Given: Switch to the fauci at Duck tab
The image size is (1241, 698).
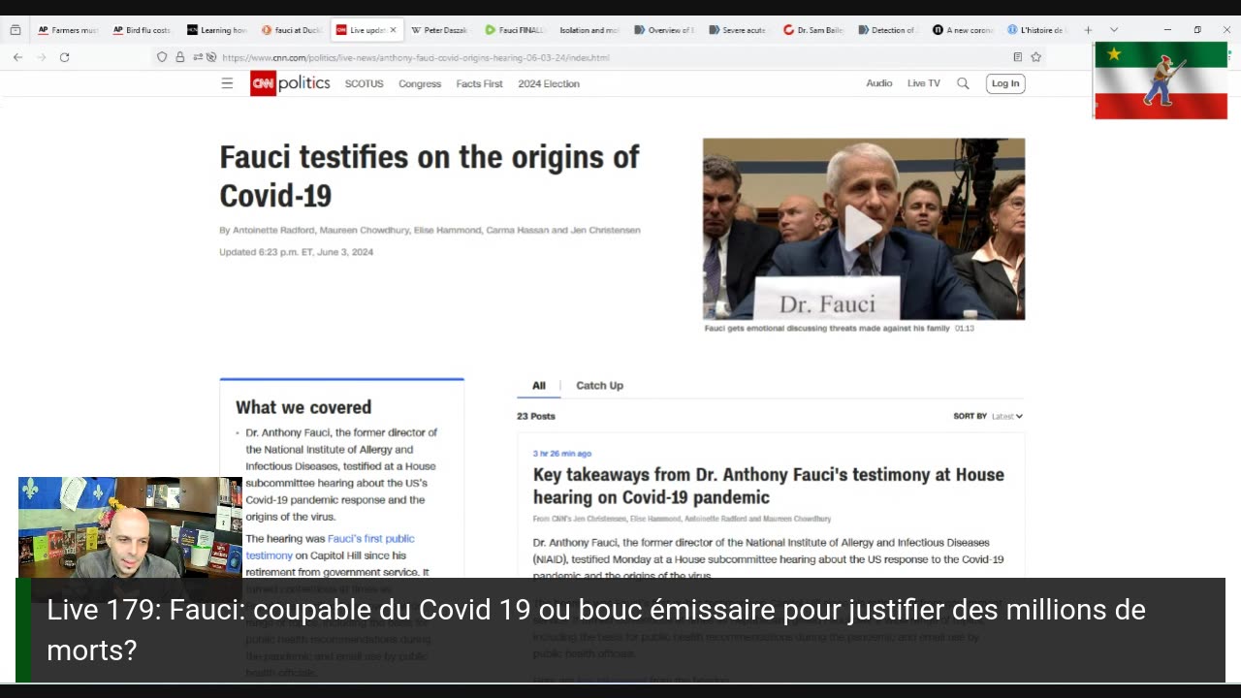Looking at the screenshot, I should 292,30.
